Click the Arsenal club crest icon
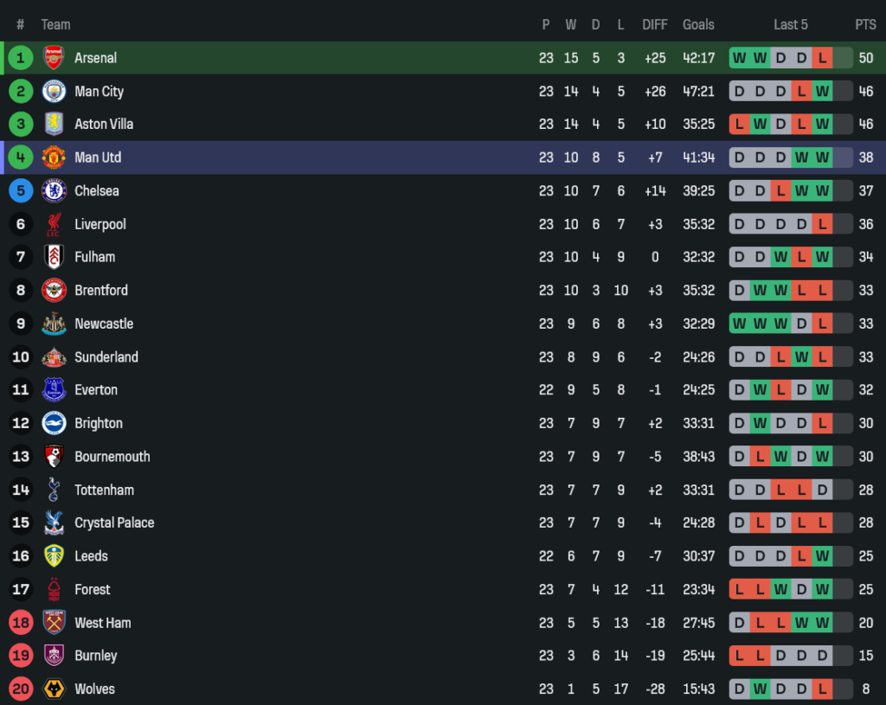Screen dimensions: 886x705 54,58
